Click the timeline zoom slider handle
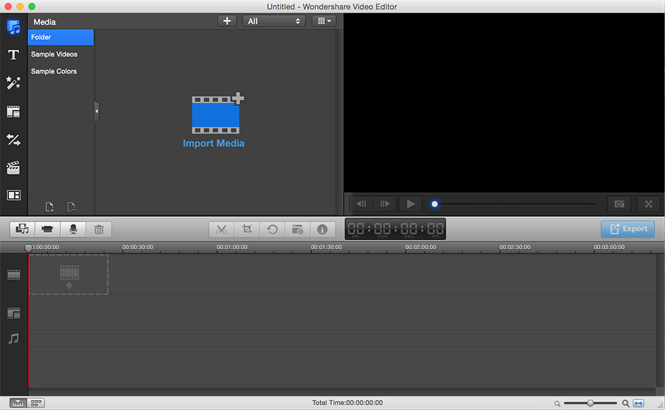Screen dimensions: 665x410 pyautogui.click(x=590, y=403)
